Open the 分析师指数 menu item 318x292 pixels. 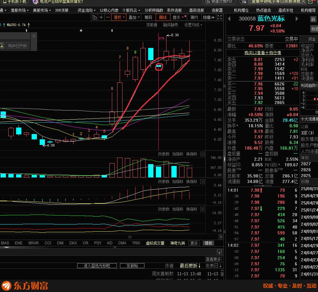[x=154, y=10]
